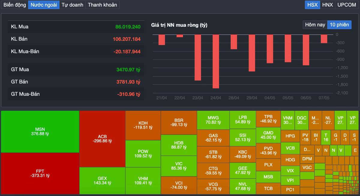Click the KL Mua value 86.019.240
This screenshot has height=196, width=360.
coord(128,27)
